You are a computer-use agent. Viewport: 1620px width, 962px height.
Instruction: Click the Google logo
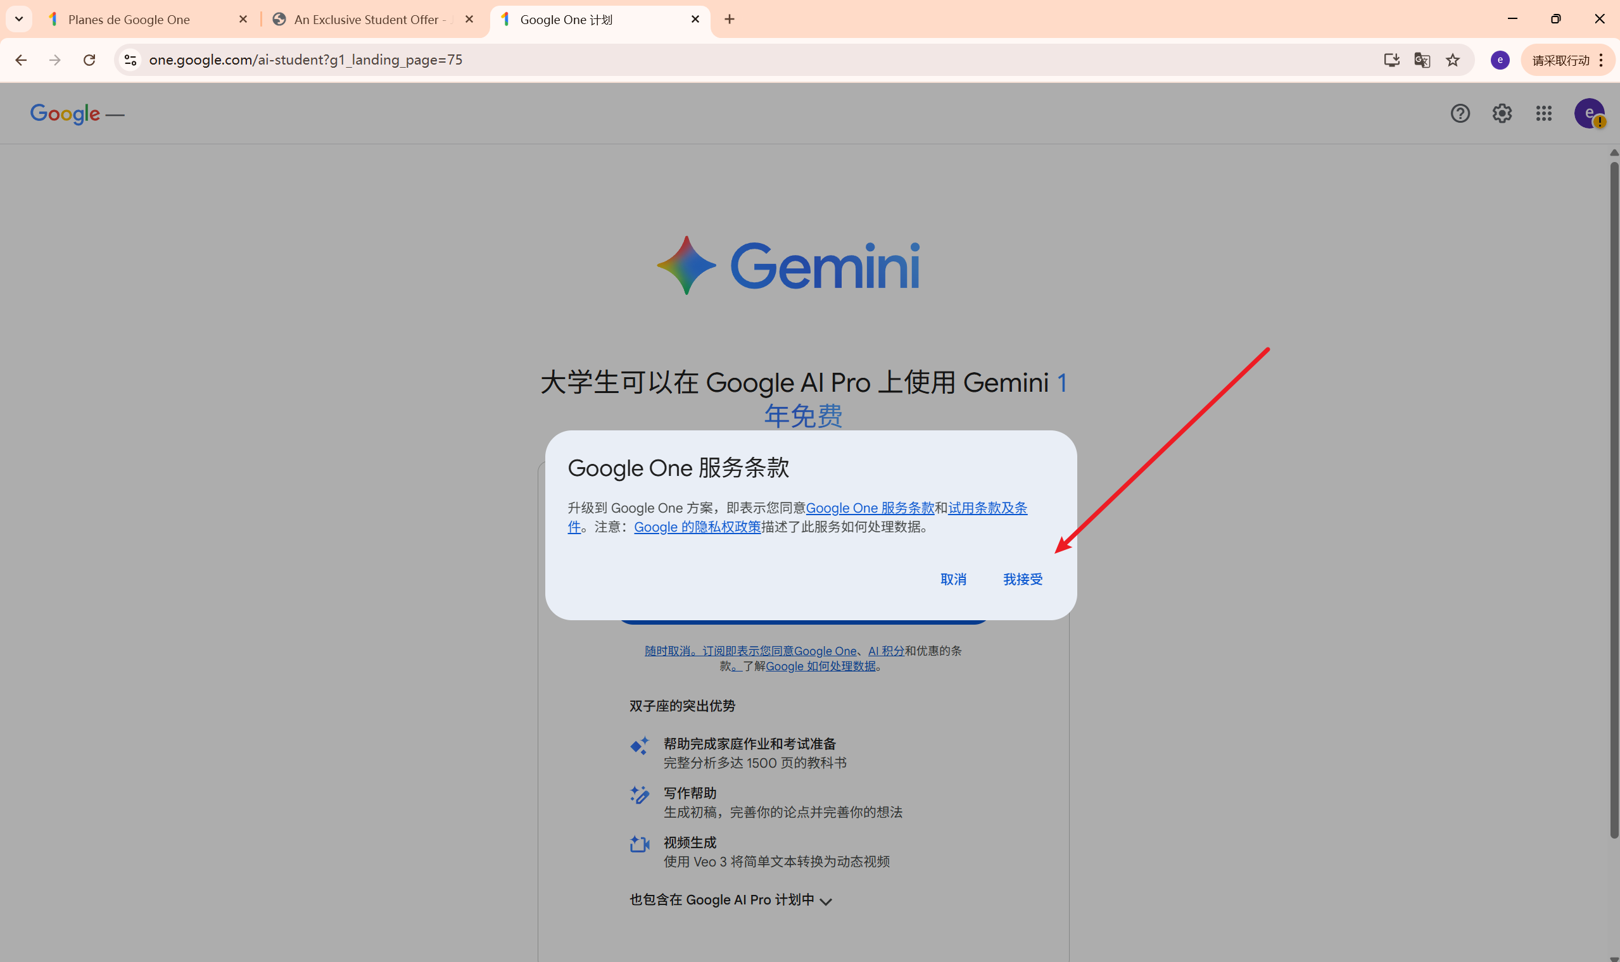tap(65, 114)
